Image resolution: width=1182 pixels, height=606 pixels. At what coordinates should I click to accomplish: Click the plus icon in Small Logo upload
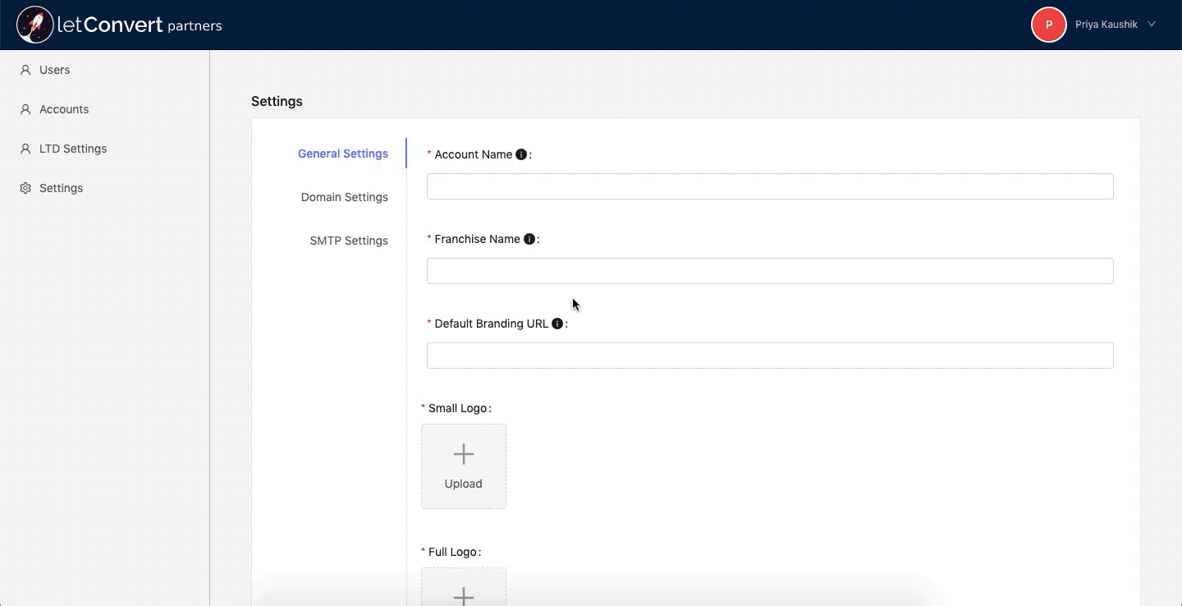point(464,454)
